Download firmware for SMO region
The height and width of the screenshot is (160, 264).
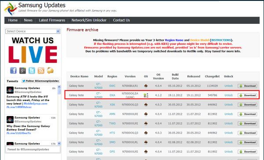click(x=247, y=142)
